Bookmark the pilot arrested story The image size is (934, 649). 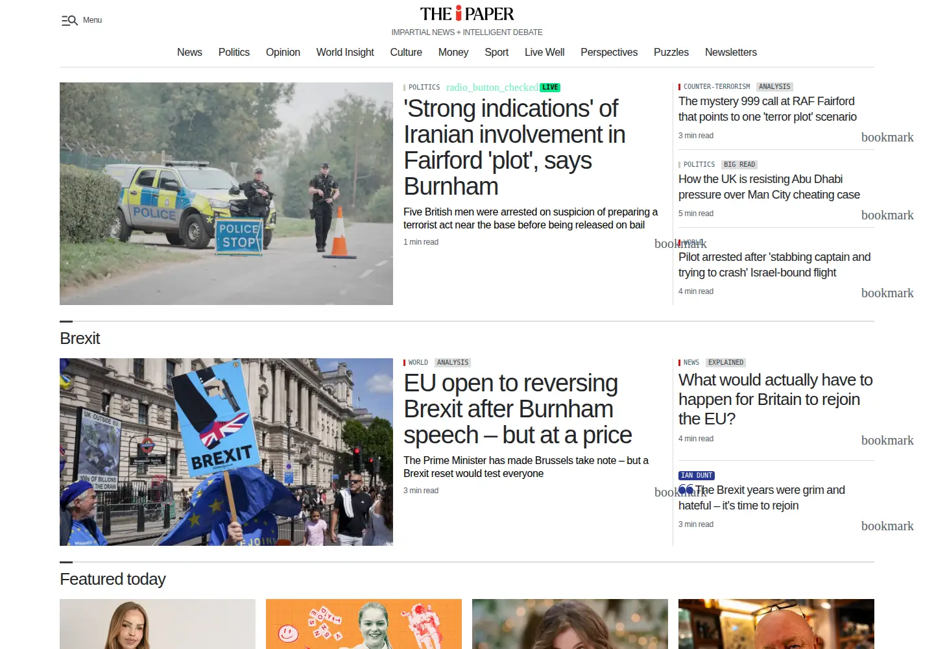click(887, 293)
